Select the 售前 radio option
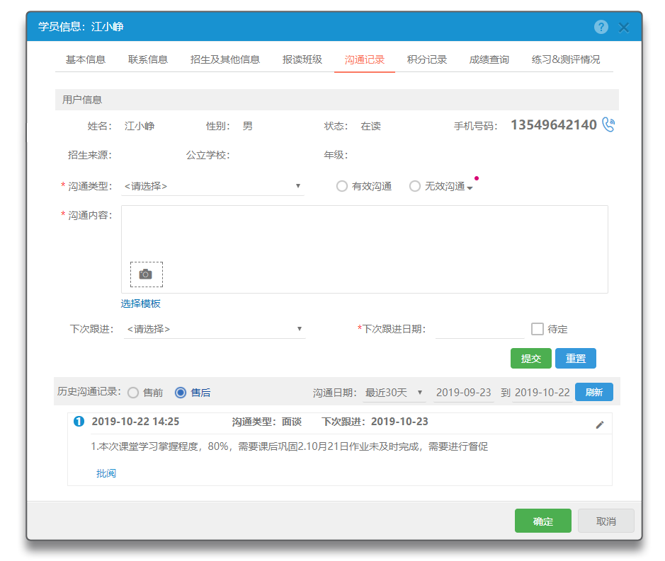Viewport: 665px width, 561px height. click(x=133, y=393)
